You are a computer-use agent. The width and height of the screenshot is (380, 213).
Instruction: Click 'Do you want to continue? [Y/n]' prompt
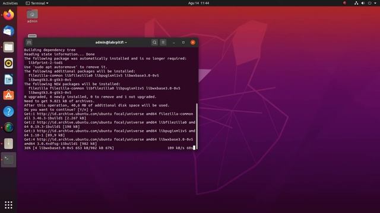point(58,109)
